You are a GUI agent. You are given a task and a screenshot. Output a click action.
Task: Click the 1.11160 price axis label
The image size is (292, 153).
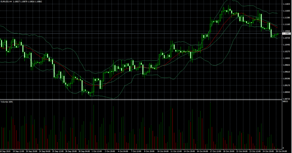tap(286, 25)
